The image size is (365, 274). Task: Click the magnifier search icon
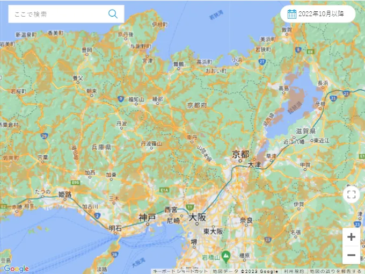[113, 14]
